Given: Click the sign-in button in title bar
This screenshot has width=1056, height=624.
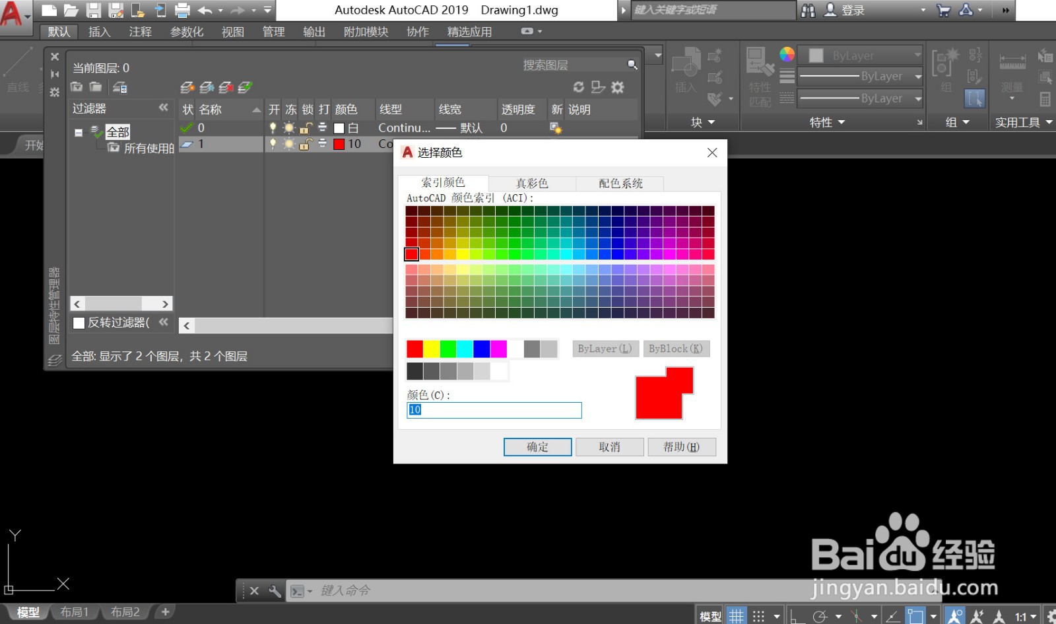Looking at the screenshot, I should tap(845, 10).
